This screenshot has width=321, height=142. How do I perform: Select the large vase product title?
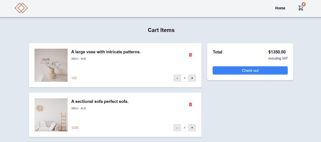pos(106,52)
